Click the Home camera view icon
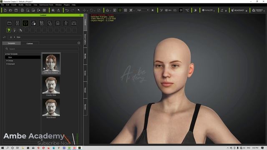The height and width of the screenshot is (150, 267). tap(107, 10)
